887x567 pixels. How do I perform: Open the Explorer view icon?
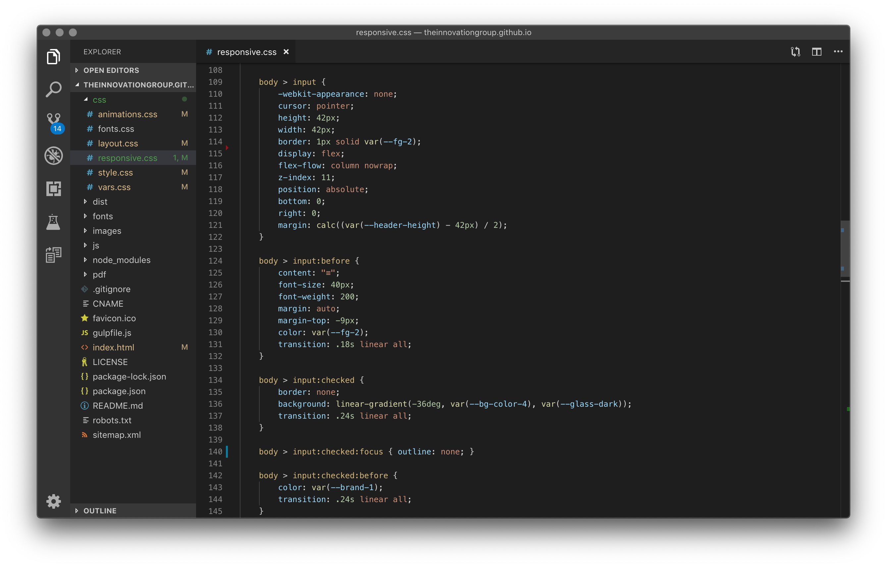[54, 57]
